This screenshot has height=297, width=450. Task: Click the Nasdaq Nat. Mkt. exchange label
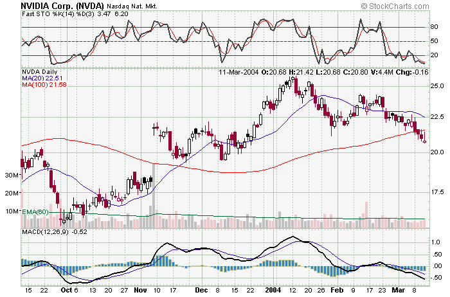pyautogui.click(x=132, y=6)
